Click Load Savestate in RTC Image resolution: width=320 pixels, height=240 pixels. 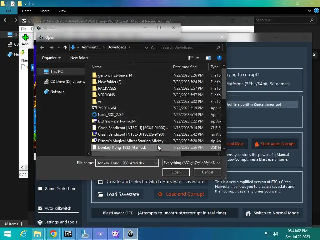[119, 194]
